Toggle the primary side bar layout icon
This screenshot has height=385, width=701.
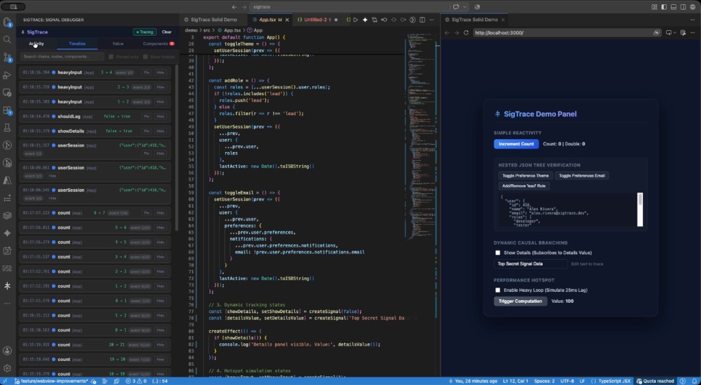664,7
